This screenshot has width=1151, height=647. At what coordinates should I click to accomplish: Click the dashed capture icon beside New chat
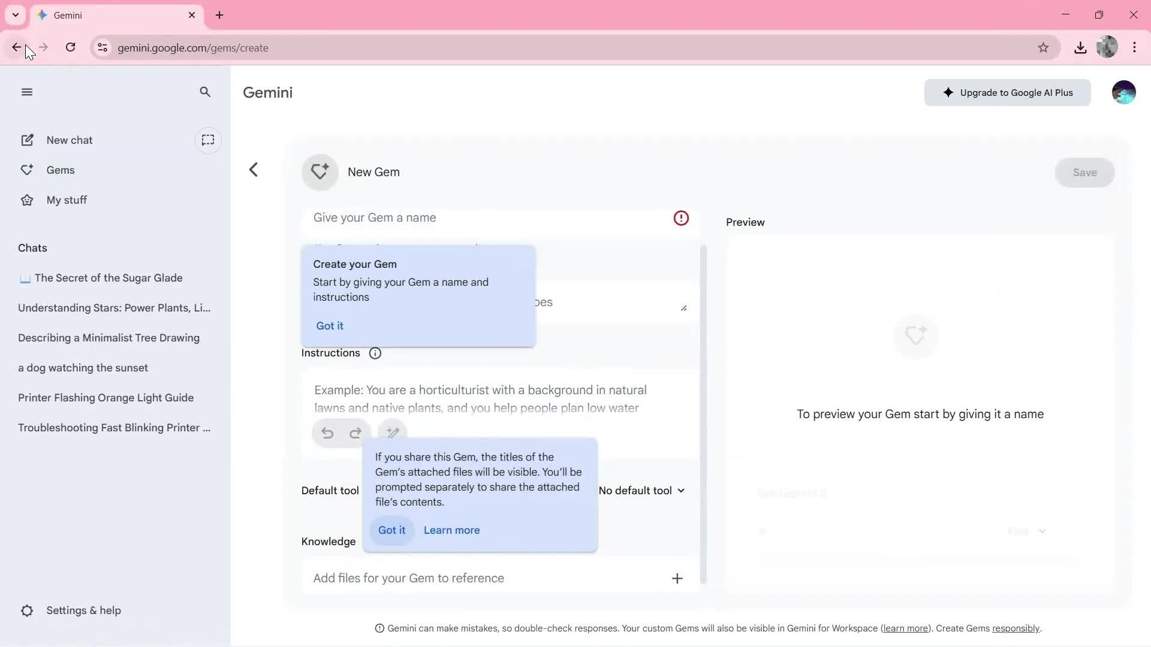208,140
